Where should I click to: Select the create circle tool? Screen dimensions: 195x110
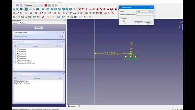tap(26, 13)
